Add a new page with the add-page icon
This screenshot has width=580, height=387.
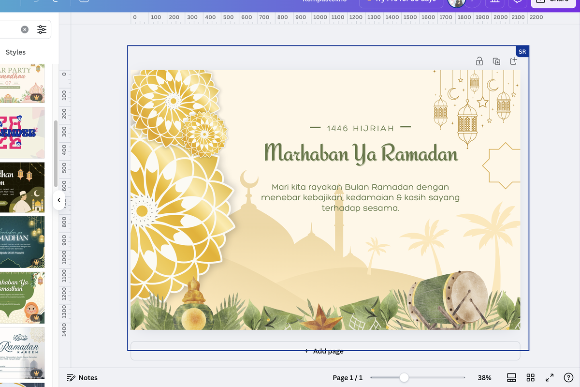(x=514, y=61)
